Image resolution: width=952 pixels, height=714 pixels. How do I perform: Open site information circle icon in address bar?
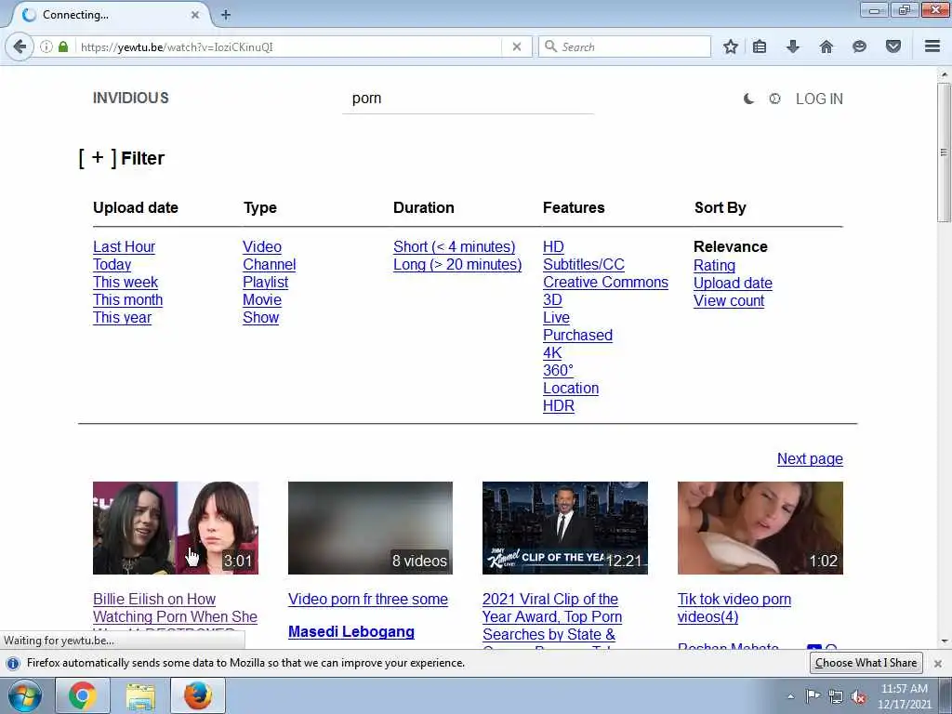tap(46, 46)
